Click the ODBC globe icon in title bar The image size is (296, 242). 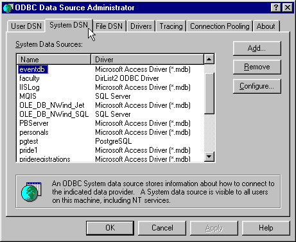coord(8,8)
